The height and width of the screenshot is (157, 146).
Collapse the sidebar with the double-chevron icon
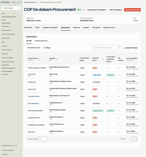coord(20,2)
